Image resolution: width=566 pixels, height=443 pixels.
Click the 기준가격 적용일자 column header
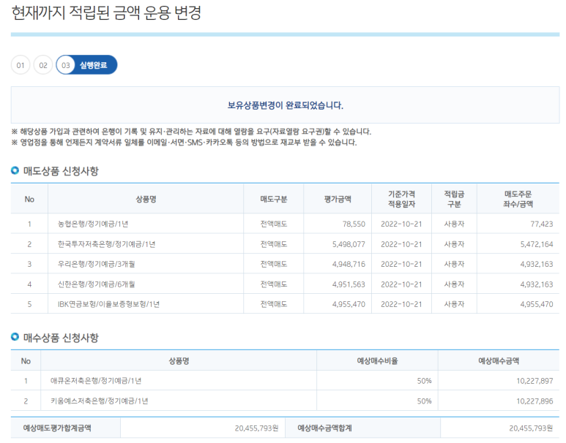pyautogui.click(x=401, y=199)
